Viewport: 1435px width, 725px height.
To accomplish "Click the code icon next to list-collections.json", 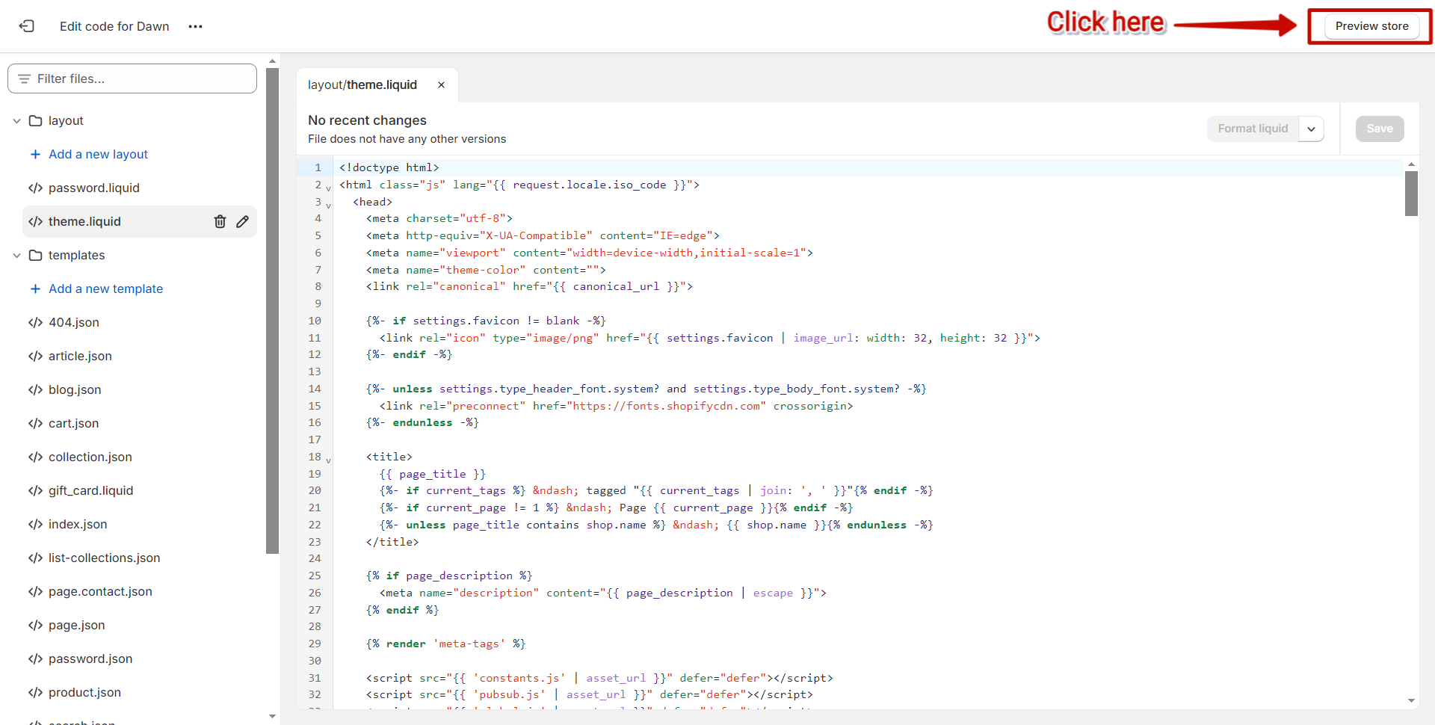I will [x=35, y=558].
